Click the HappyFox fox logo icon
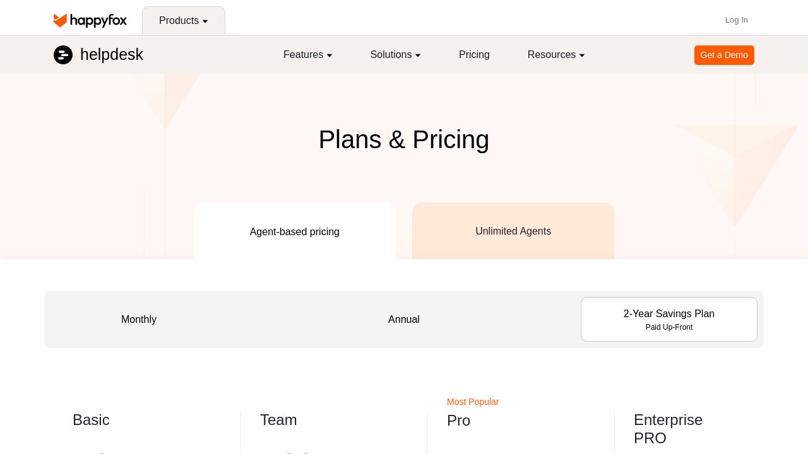This screenshot has width=808, height=454. (61, 21)
